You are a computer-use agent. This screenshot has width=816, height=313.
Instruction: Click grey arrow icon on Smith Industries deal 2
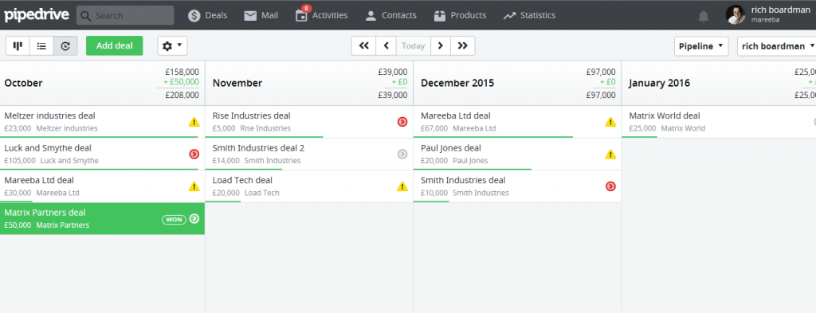pos(402,154)
